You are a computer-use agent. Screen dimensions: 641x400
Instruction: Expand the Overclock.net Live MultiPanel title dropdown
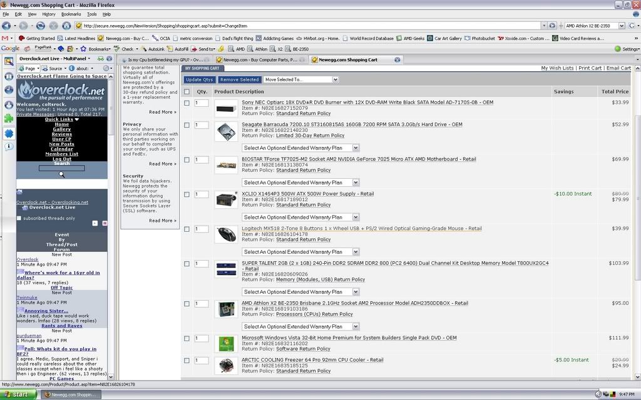(x=89, y=59)
